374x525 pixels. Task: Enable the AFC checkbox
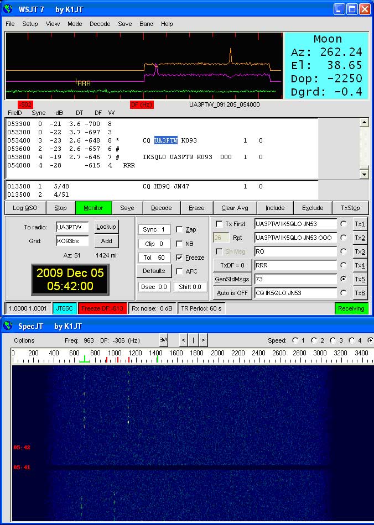180,271
